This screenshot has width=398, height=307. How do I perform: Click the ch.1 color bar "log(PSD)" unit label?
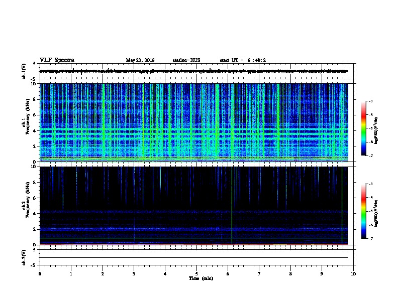[376, 130]
